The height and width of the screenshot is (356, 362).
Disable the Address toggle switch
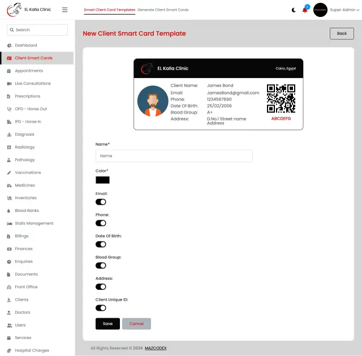101,287
